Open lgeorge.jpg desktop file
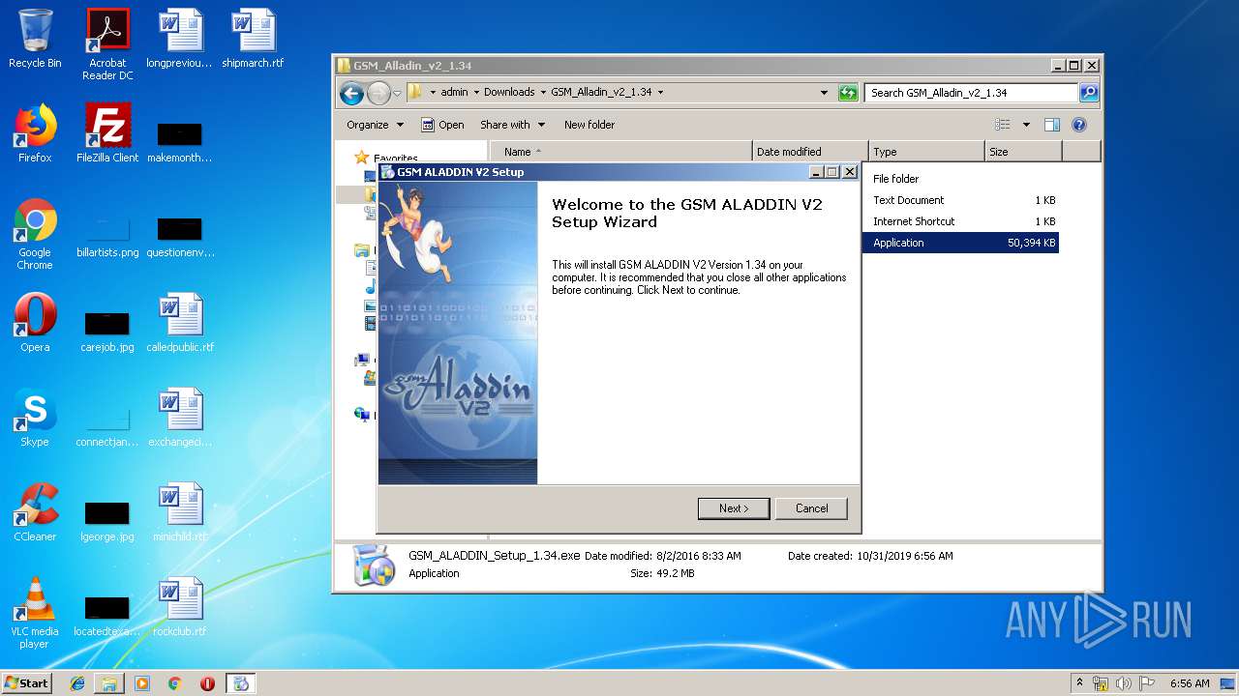 pos(107,519)
